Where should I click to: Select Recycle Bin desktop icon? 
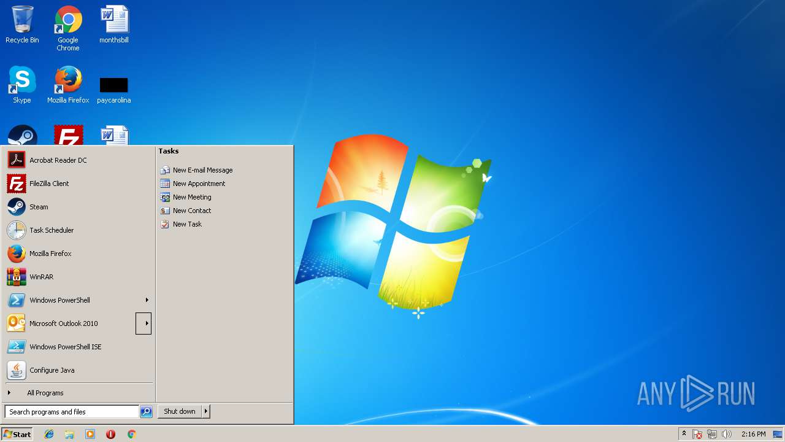pos(22,25)
